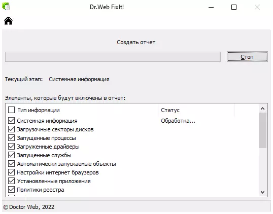Click the report progress bar
The height and width of the screenshot is (214, 273).
pyautogui.click(x=113, y=57)
